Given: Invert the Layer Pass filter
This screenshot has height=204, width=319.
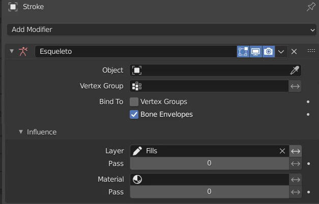Looking at the screenshot, I should coord(296,163).
